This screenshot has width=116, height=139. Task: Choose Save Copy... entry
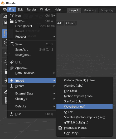click(32, 55)
